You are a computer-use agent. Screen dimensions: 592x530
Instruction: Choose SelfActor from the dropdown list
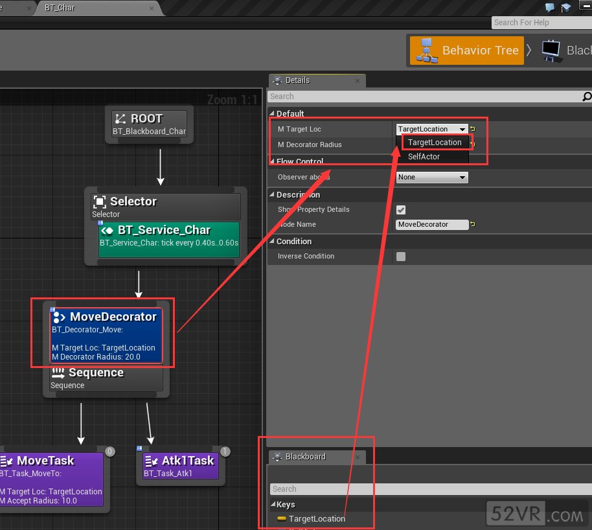(424, 156)
